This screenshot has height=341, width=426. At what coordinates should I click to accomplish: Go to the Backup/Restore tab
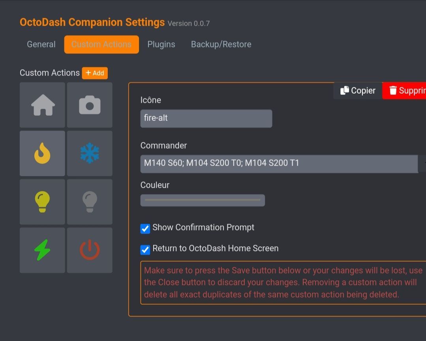click(x=221, y=44)
